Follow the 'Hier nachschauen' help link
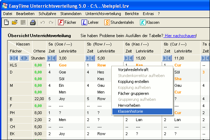 point(180,36)
